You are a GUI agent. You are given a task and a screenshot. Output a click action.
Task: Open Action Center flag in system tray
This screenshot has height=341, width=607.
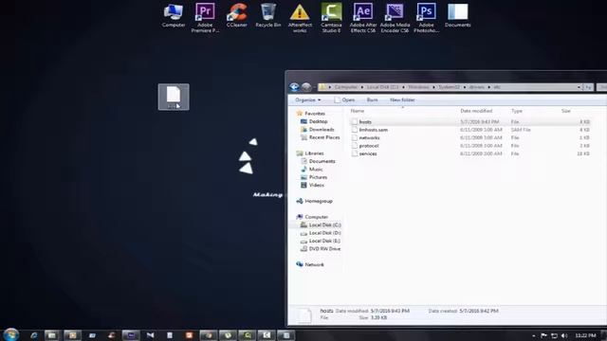pos(543,335)
